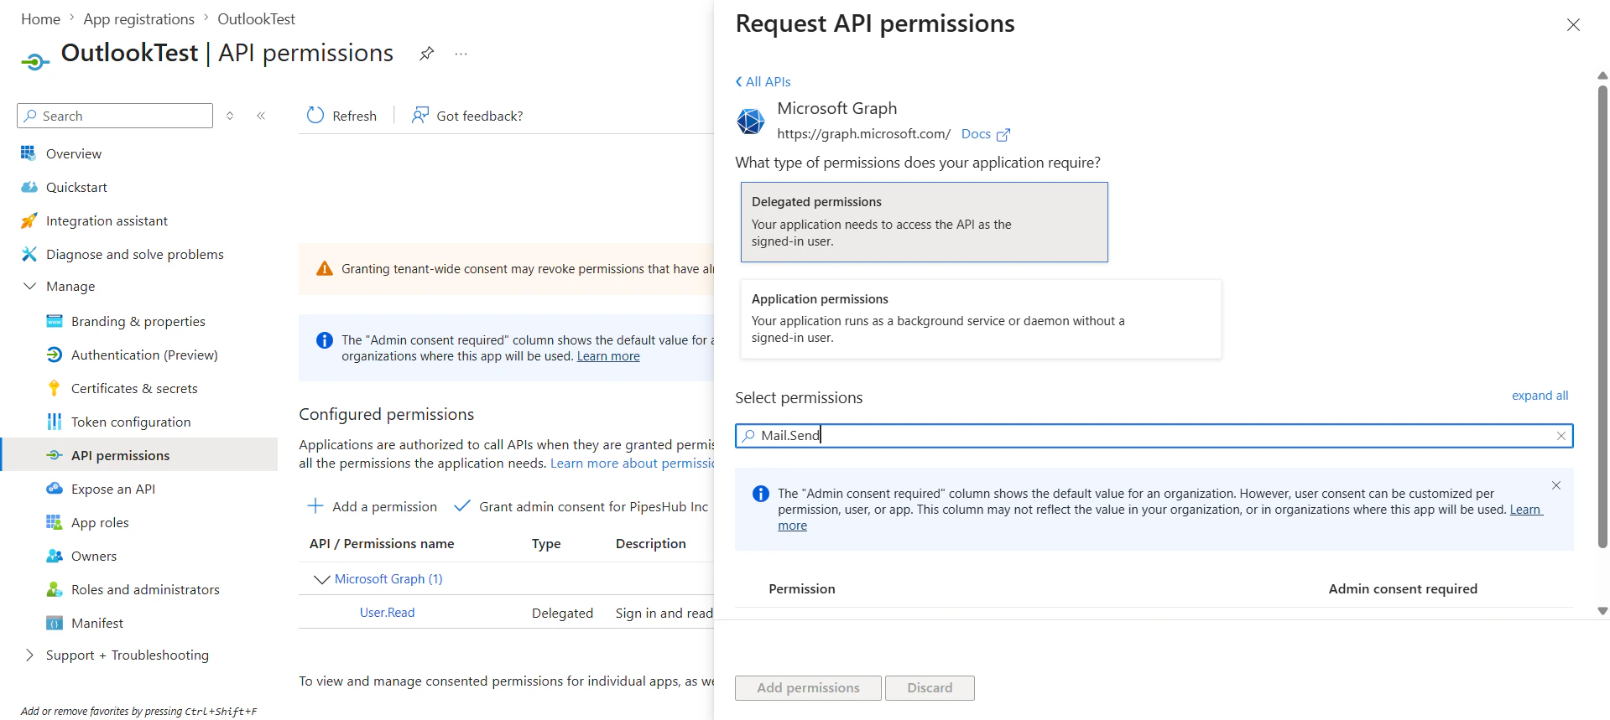The width and height of the screenshot is (1610, 720).
Task: Dismiss the Admin consent required info banner
Action: click(1555, 485)
